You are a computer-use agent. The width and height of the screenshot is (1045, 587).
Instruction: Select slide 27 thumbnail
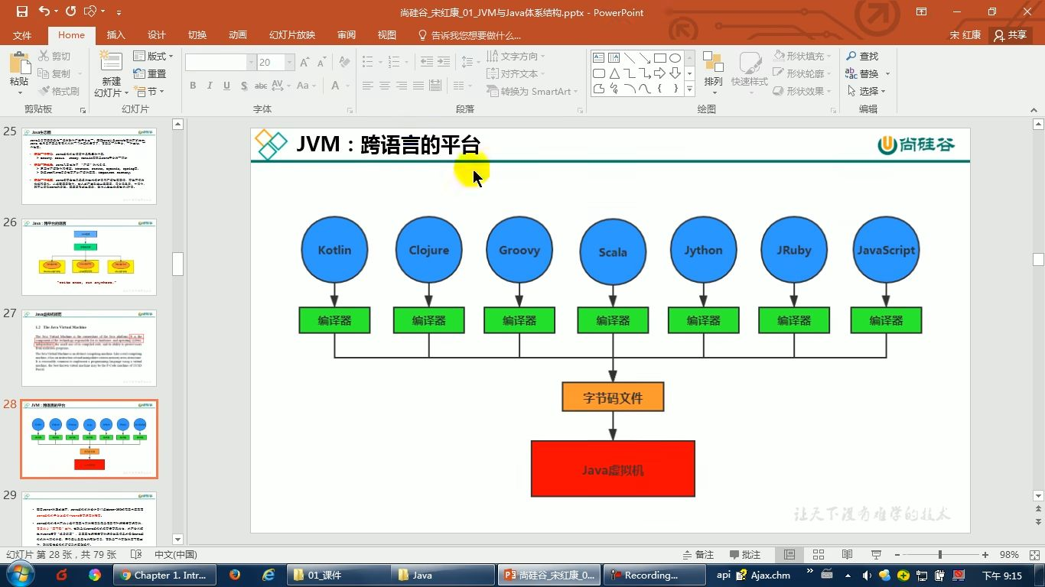pyautogui.click(x=89, y=348)
